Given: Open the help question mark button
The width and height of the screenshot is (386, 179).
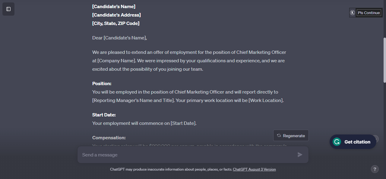Looking at the screenshot, I should click(x=375, y=169).
